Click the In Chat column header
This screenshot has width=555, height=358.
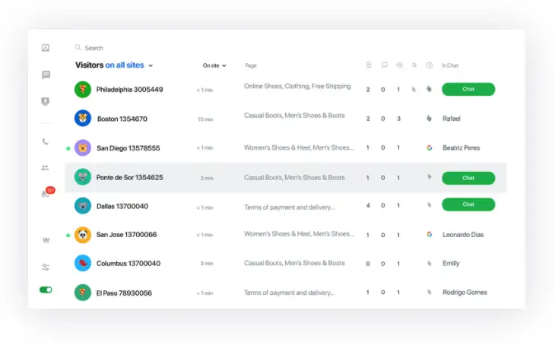click(x=450, y=65)
